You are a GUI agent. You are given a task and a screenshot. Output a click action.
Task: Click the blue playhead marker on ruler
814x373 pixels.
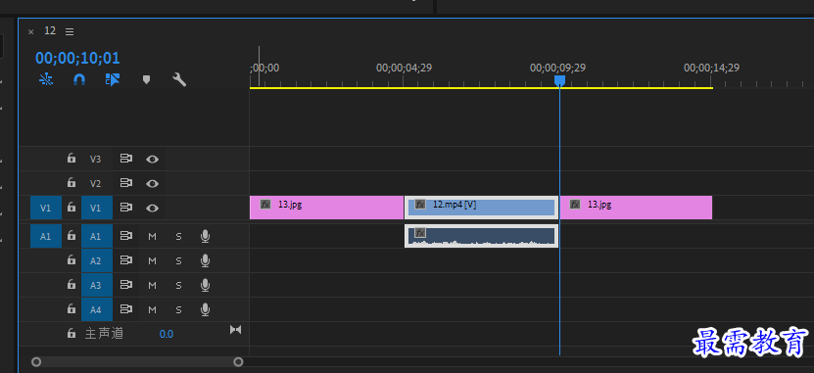559,80
